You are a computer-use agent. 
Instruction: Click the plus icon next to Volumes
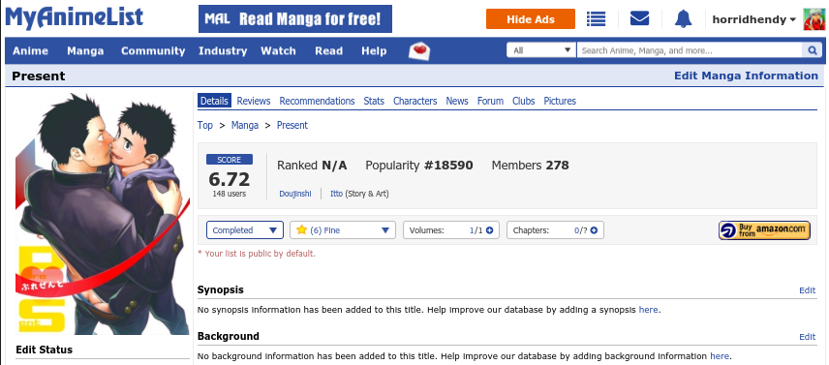pyautogui.click(x=489, y=230)
